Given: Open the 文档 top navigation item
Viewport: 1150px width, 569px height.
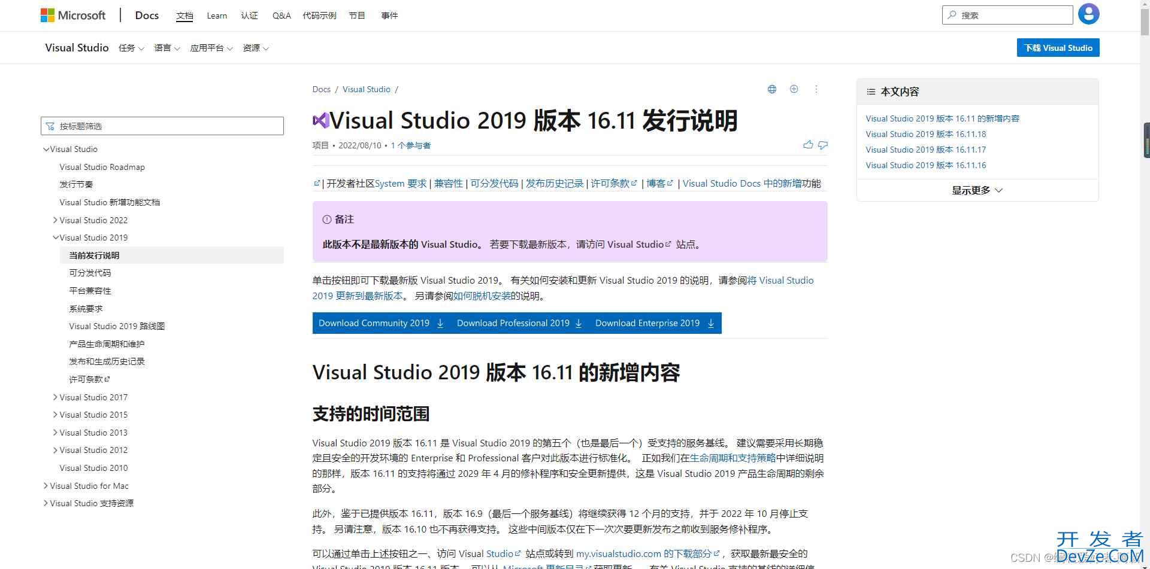Looking at the screenshot, I should 184,16.
